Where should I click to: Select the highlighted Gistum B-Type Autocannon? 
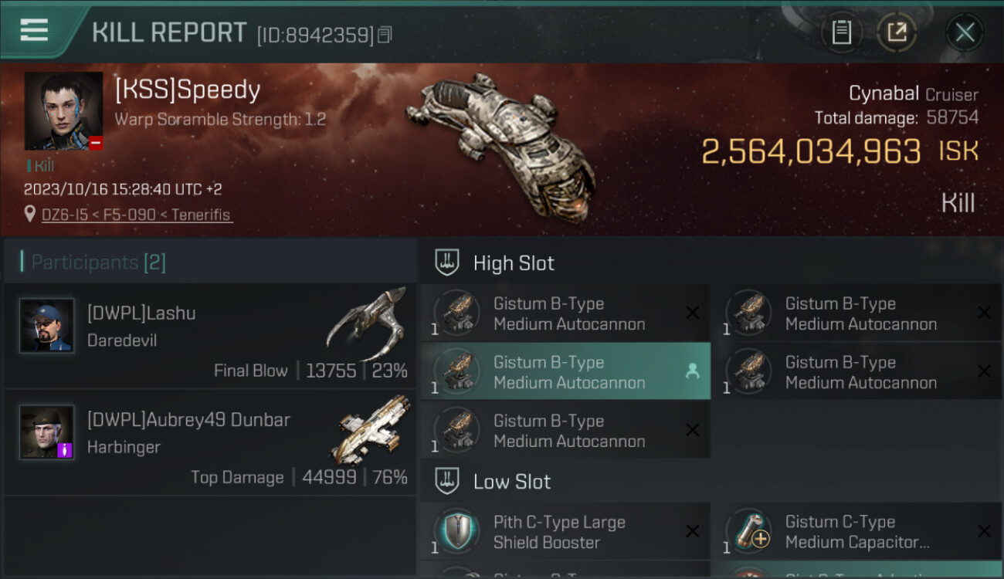pyautogui.click(x=565, y=372)
